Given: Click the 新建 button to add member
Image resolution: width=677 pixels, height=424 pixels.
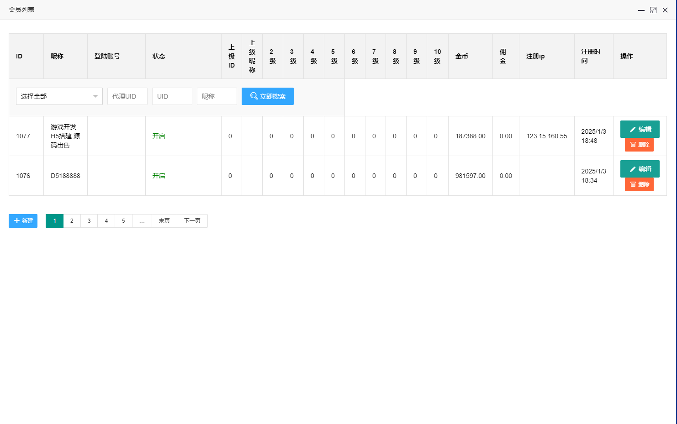Looking at the screenshot, I should tap(23, 221).
